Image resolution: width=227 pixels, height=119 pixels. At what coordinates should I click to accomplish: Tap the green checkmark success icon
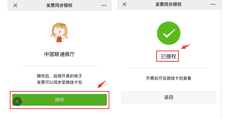pos(169,33)
